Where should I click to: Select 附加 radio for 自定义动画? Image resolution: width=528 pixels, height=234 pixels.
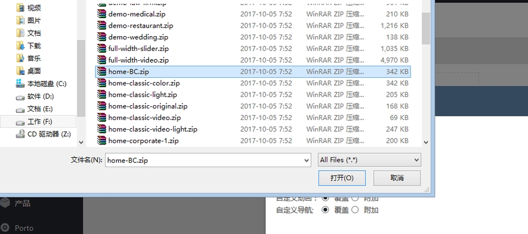tap(355, 198)
